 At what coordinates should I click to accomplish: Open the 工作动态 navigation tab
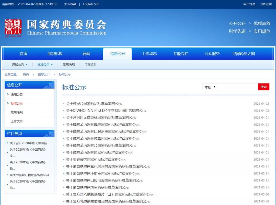[x=149, y=54]
